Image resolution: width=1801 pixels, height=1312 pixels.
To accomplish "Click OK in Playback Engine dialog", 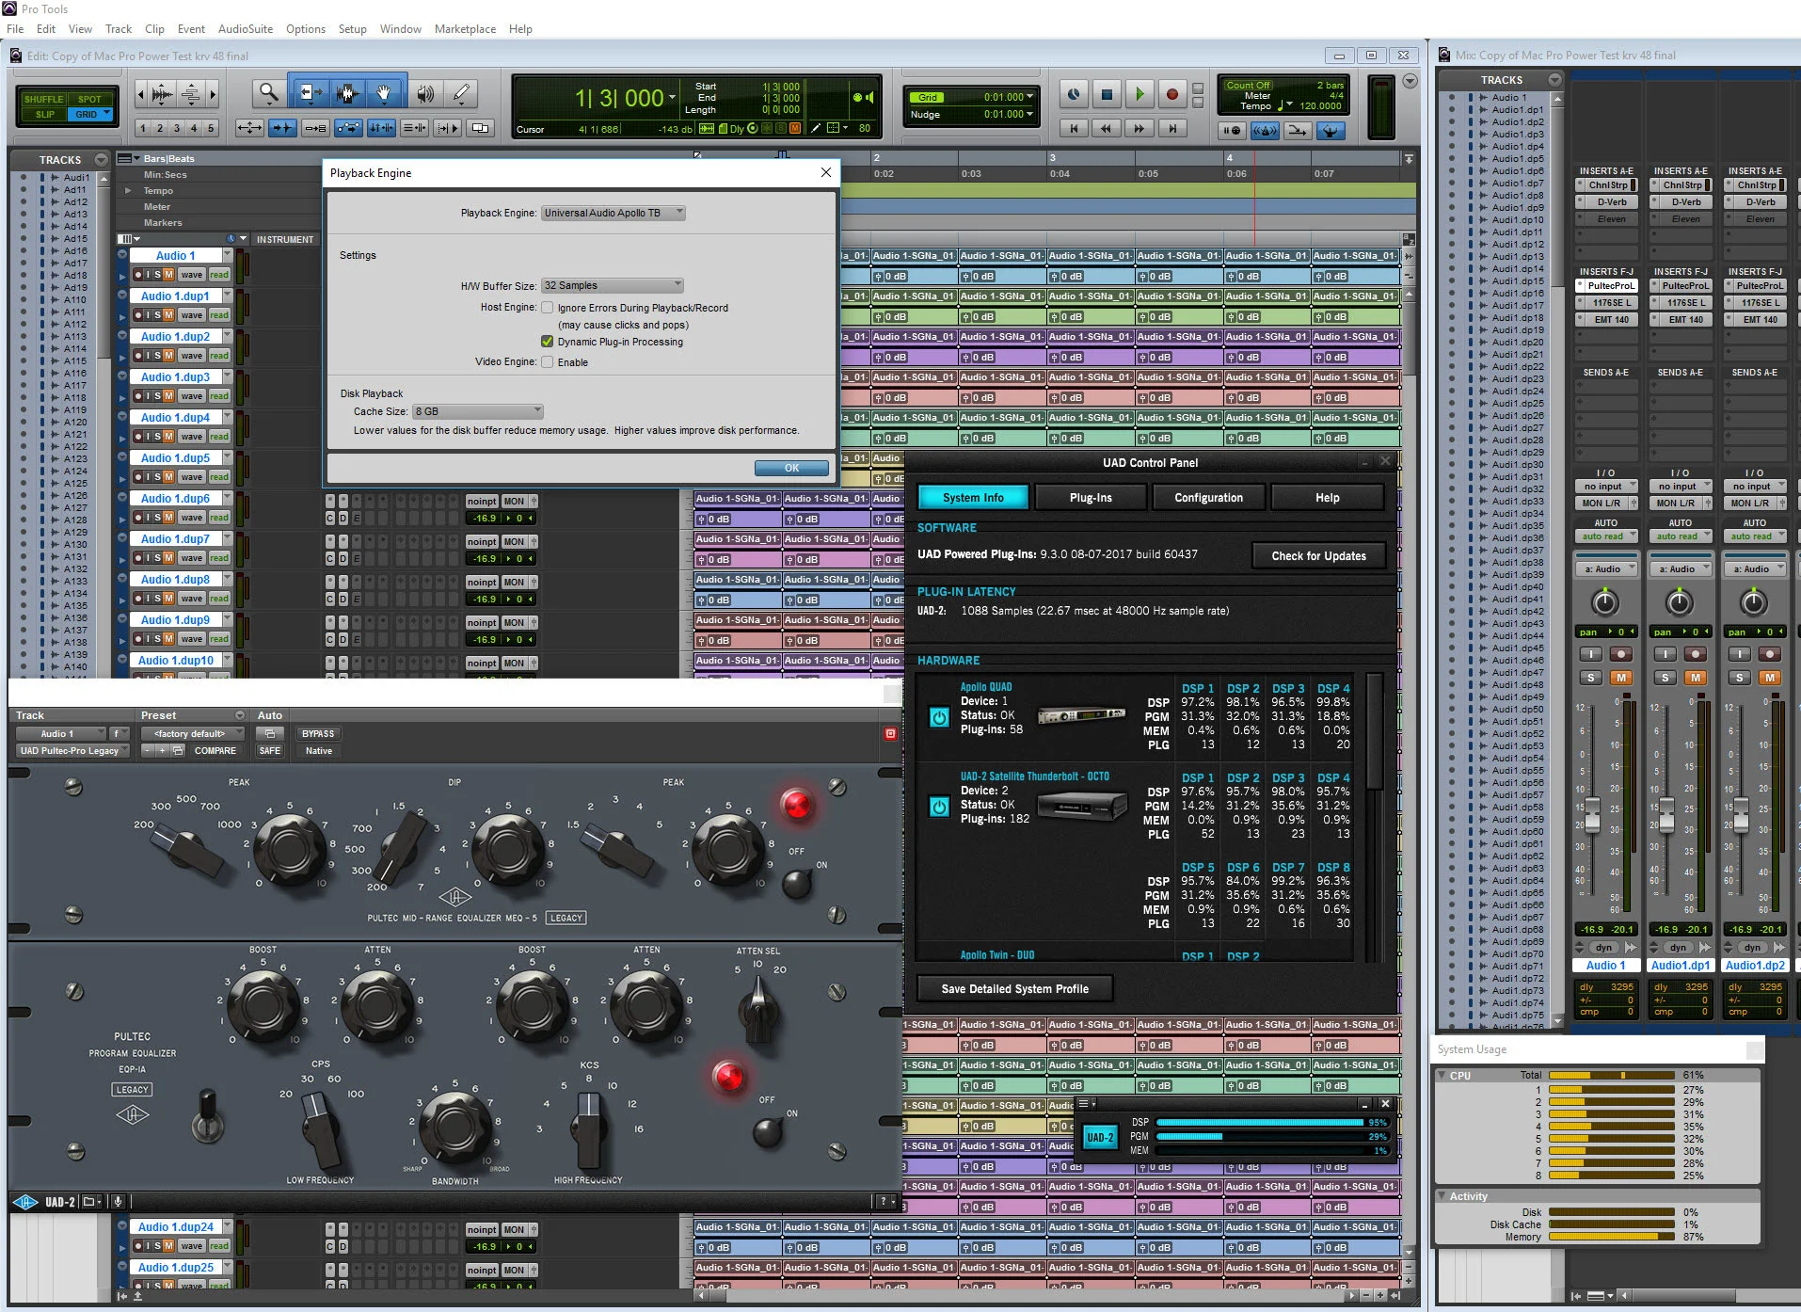I will click(x=791, y=468).
